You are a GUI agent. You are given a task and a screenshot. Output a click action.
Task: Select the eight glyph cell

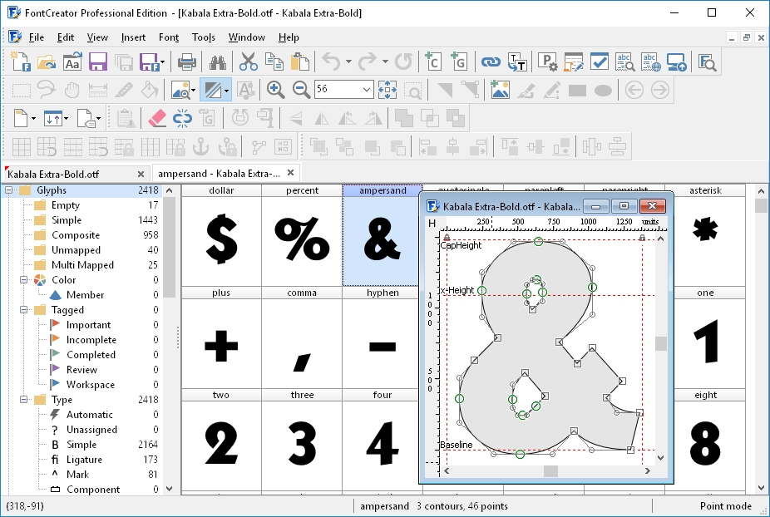[705, 440]
